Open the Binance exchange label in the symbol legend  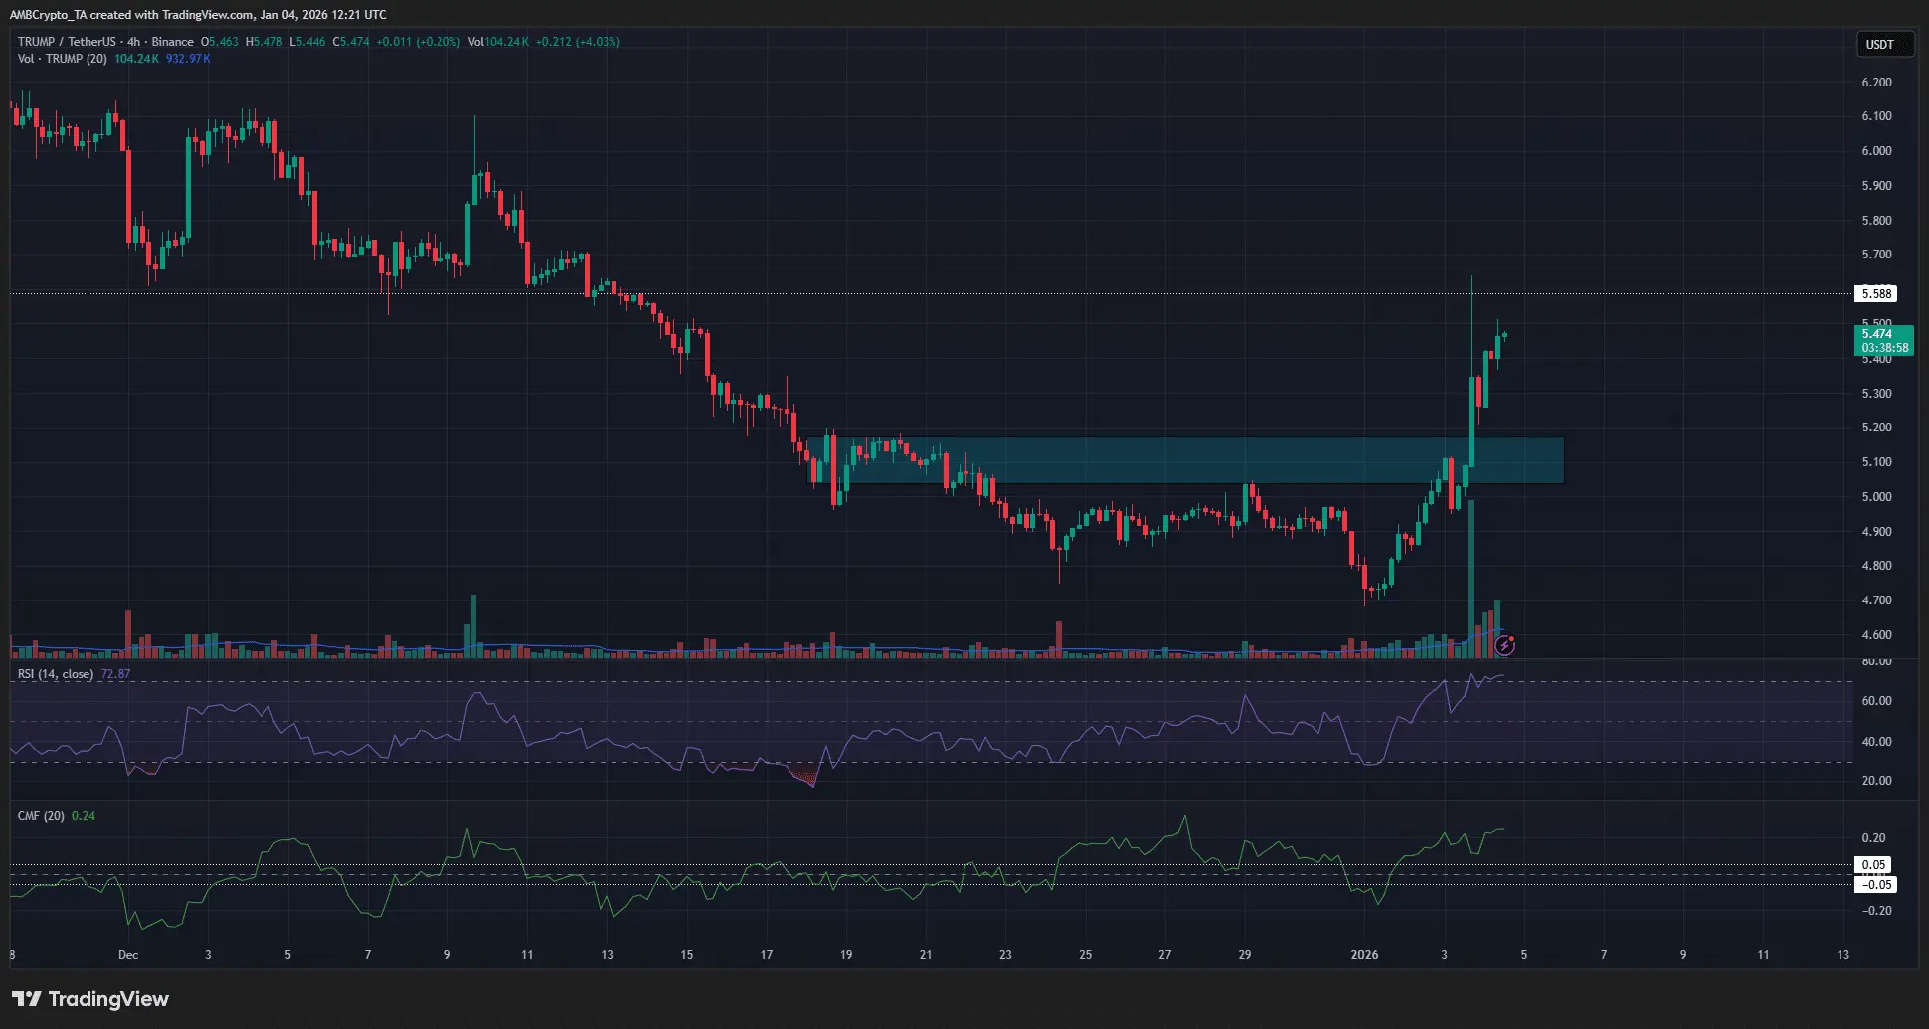(x=171, y=42)
